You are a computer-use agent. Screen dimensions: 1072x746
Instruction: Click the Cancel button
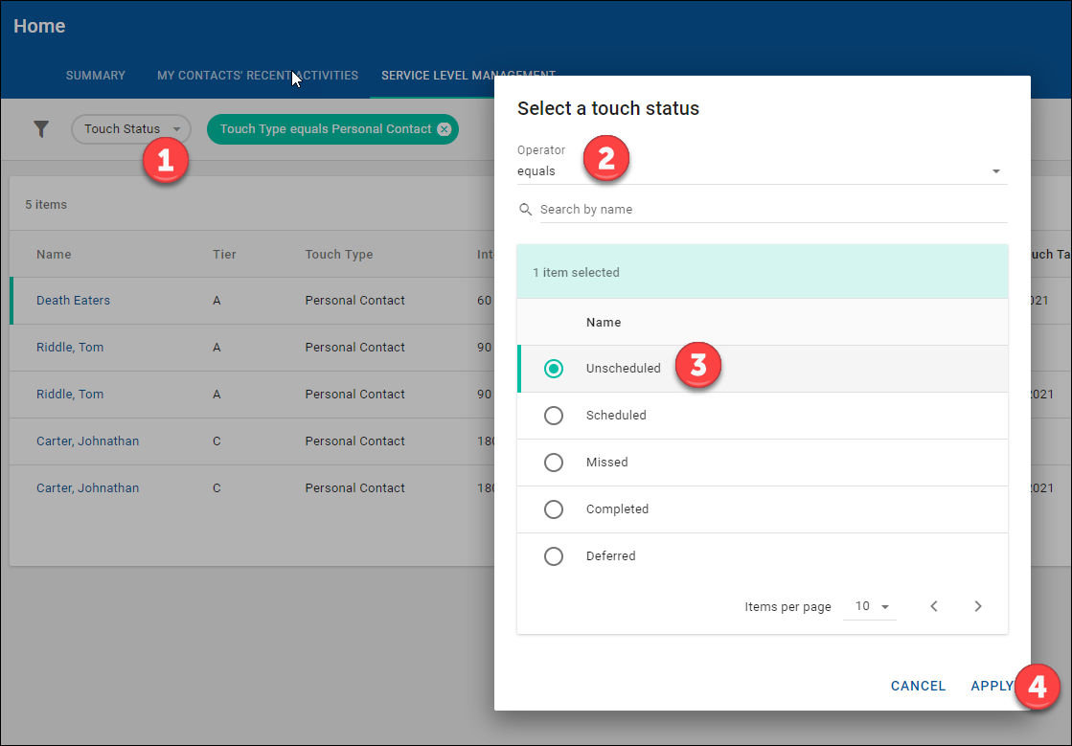tap(918, 686)
